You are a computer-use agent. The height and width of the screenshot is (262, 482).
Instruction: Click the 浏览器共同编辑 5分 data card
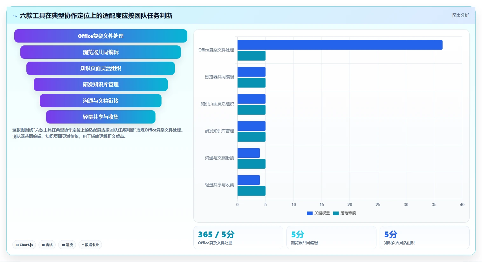tap(331, 238)
